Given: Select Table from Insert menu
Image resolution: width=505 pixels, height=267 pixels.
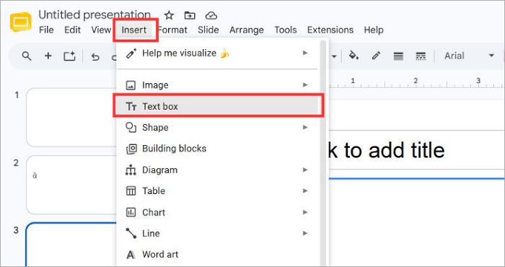Looking at the screenshot, I should (x=217, y=191).
